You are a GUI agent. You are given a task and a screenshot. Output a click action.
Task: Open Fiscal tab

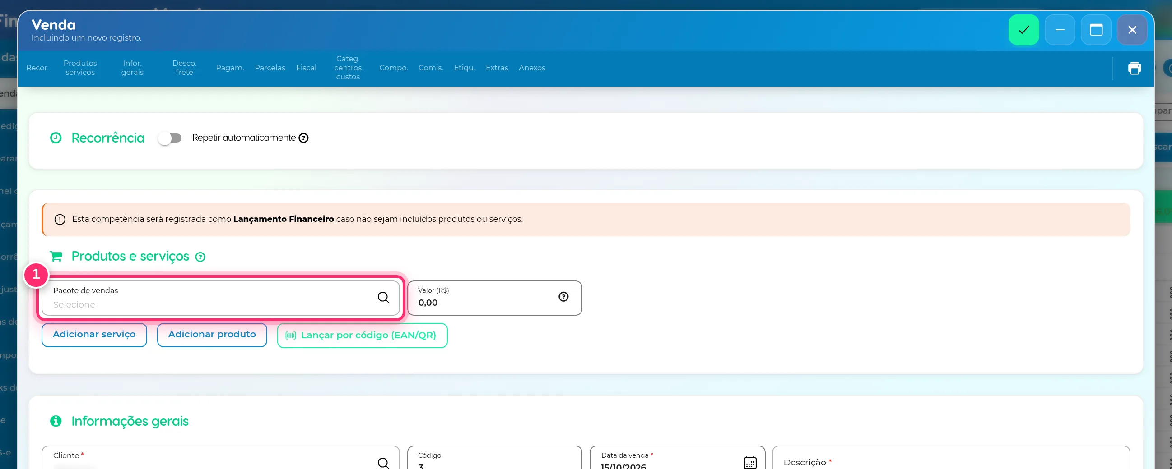pos(306,68)
